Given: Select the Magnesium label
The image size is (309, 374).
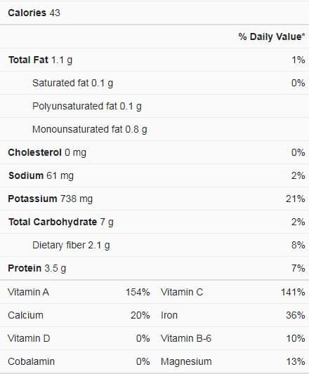Looking at the screenshot, I should pyautogui.click(x=186, y=361).
